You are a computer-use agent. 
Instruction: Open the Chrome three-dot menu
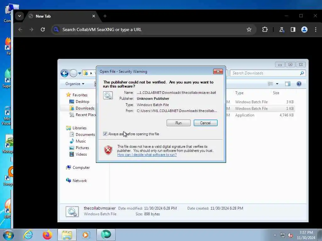coord(316,29)
